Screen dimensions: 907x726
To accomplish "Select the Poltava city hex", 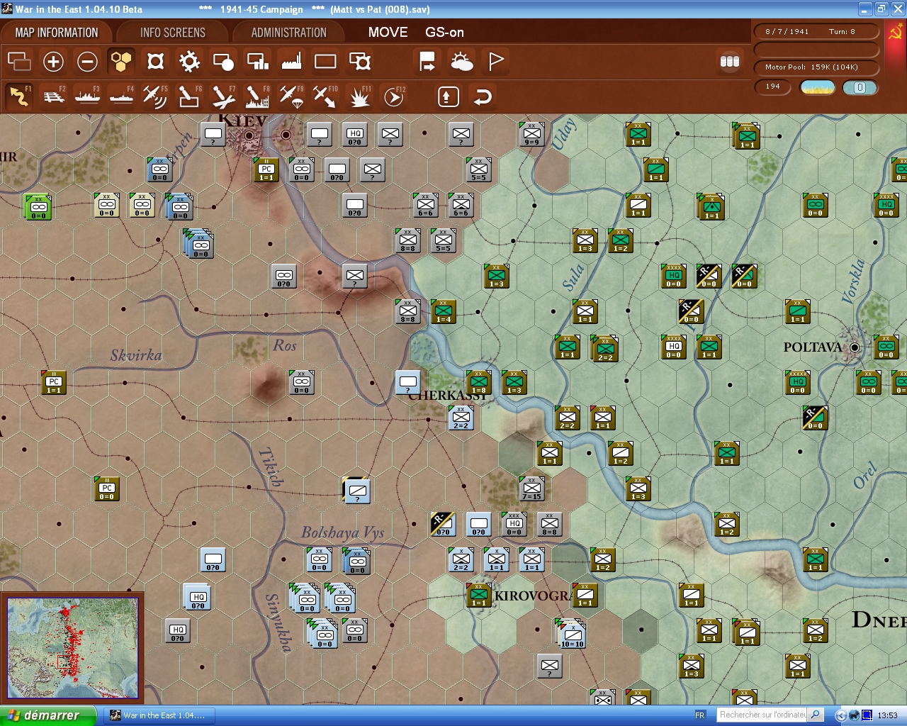I will point(855,347).
